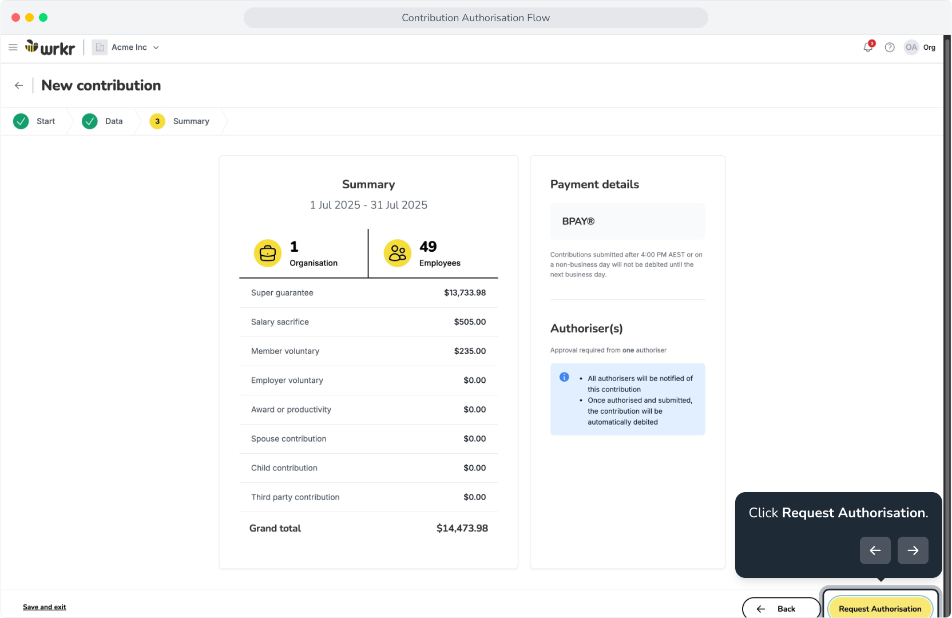This screenshot has height=618, width=952.
Task: Click the Employees people icon
Action: pyautogui.click(x=398, y=253)
